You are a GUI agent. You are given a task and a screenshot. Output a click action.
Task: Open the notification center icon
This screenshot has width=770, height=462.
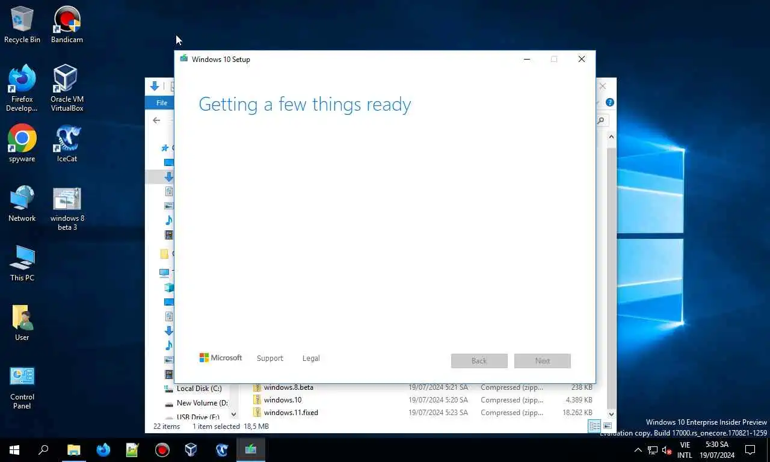[x=750, y=449]
